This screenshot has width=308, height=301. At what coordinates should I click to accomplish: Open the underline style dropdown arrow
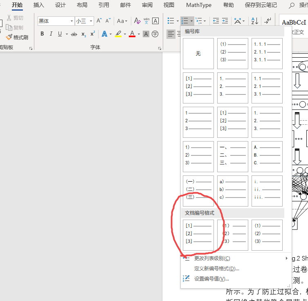pos(67,34)
